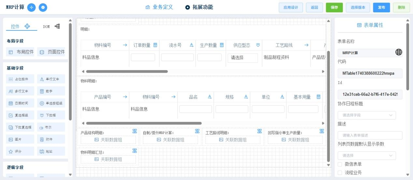Open the 列表页数据默认显示条数 dropdown
The width and height of the screenshot is (413, 180).
367,155
